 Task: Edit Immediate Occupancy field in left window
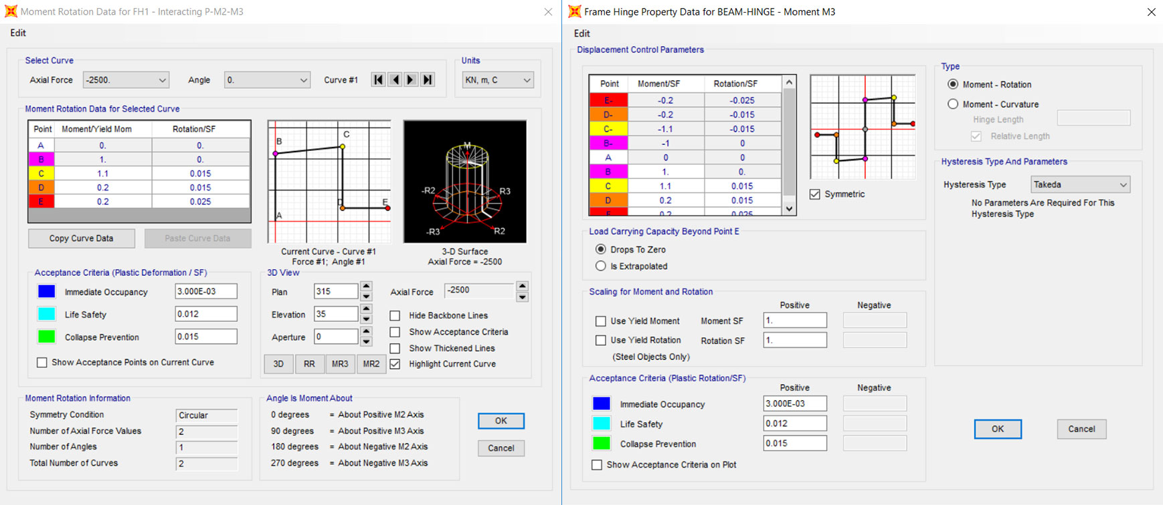[206, 291]
